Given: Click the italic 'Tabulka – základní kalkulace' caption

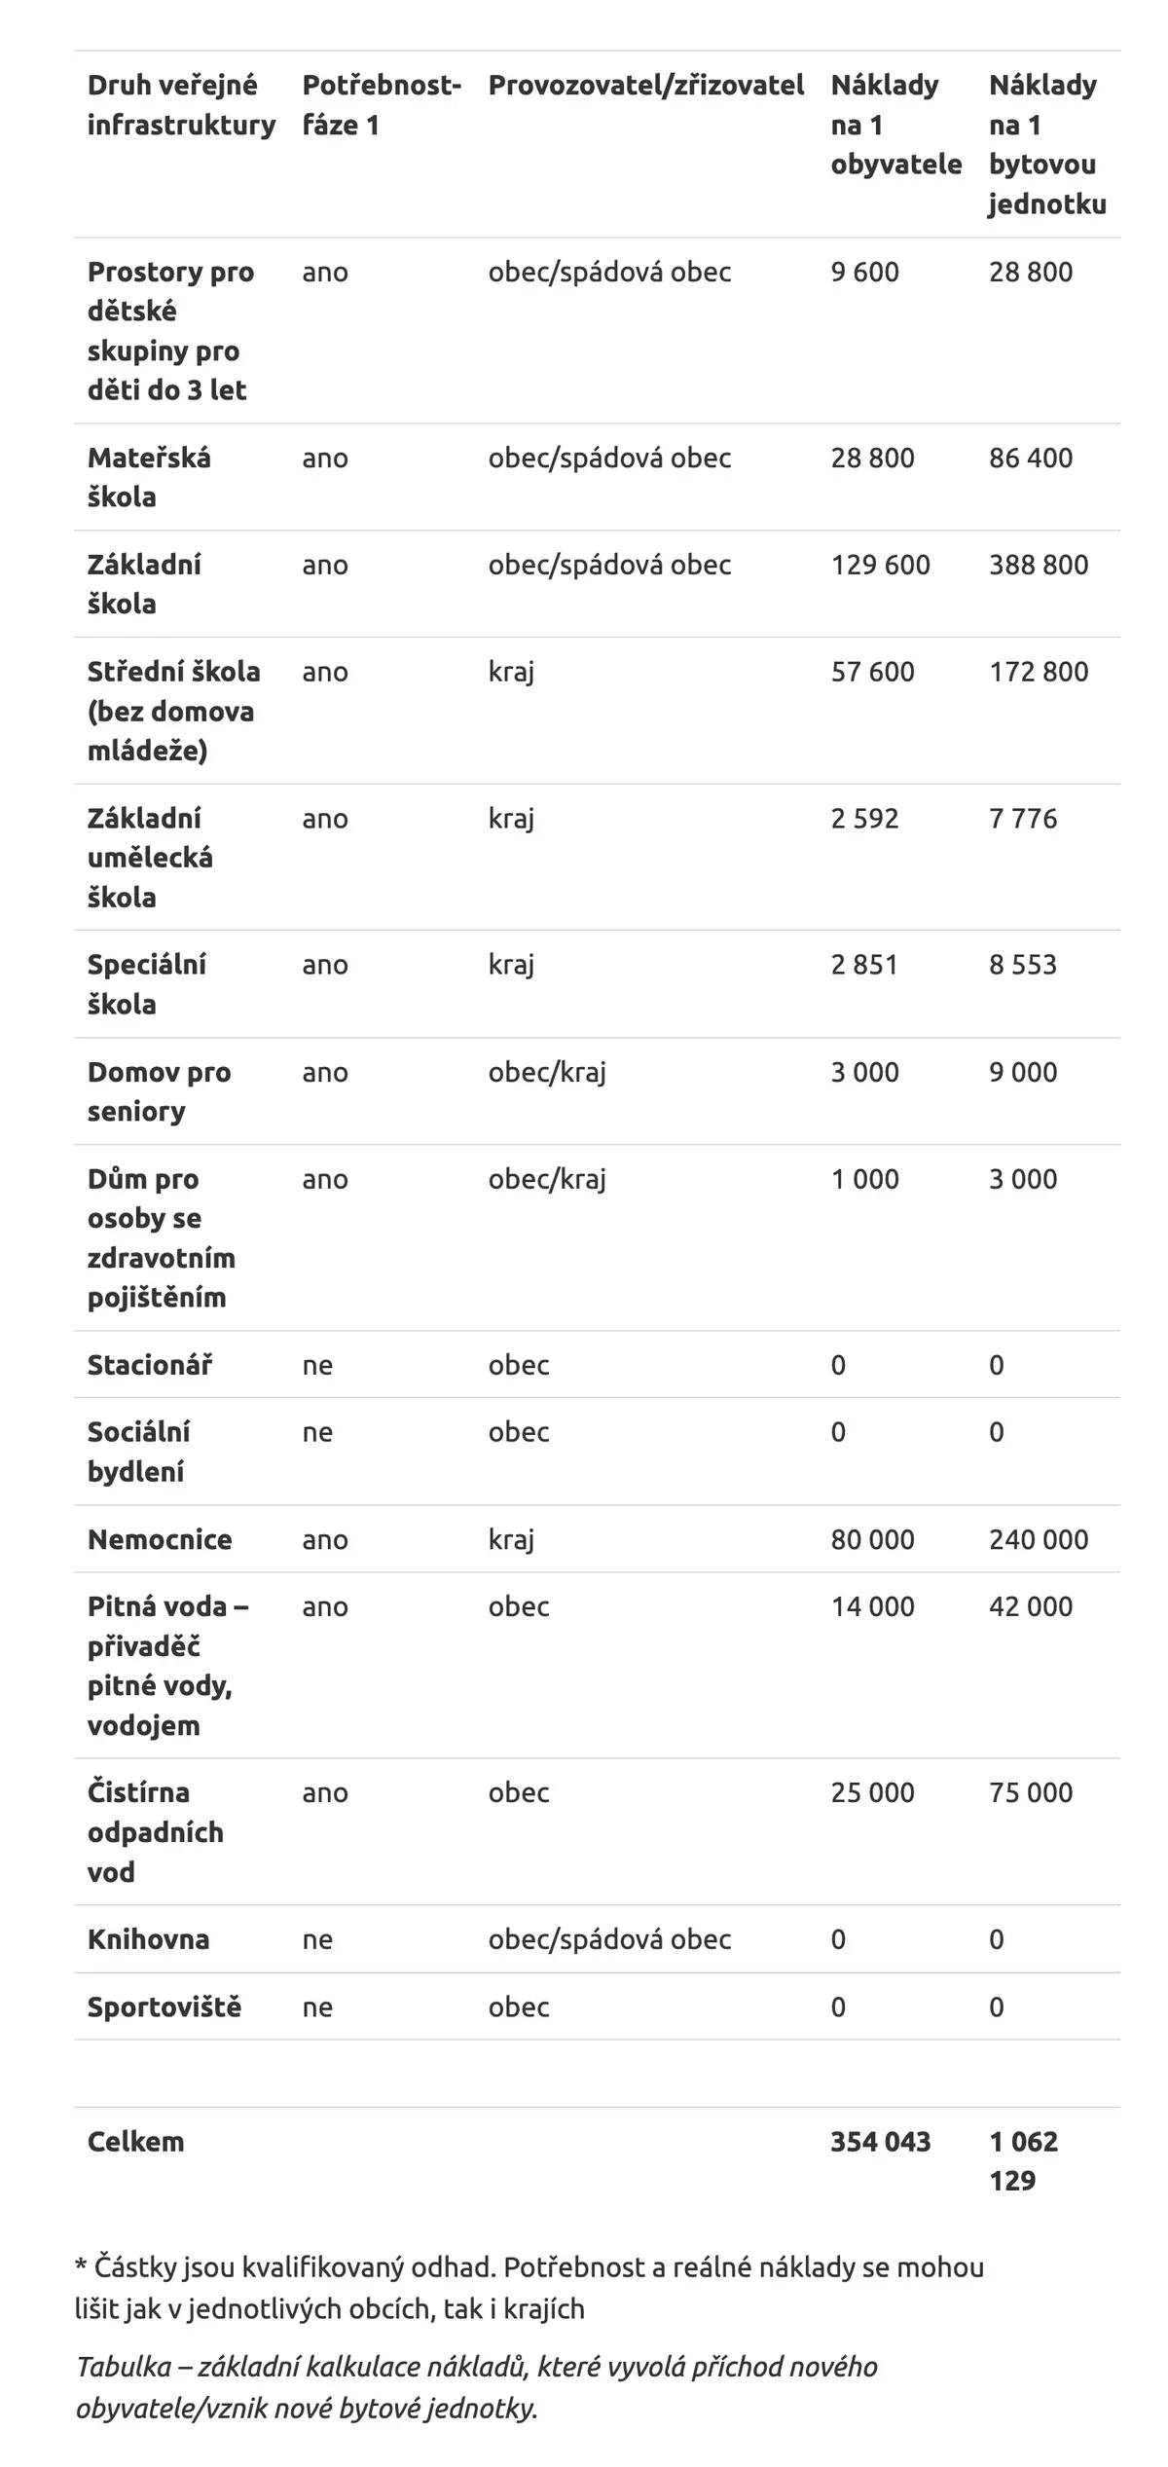Looking at the screenshot, I should click(x=477, y=2387).
